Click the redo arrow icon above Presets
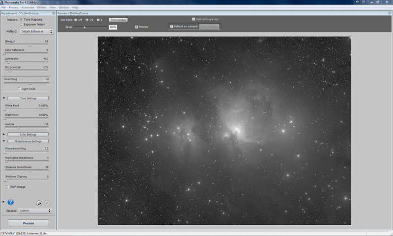This screenshot has height=236, width=393. point(47,203)
